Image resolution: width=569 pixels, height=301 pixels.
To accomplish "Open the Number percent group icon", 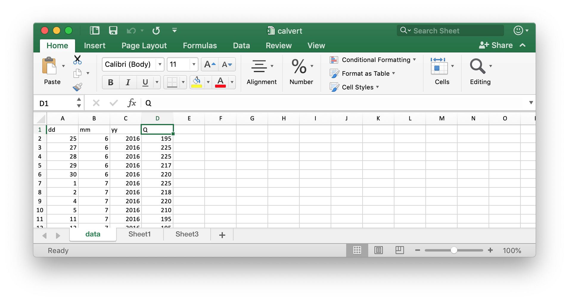I will tap(299, 66).
